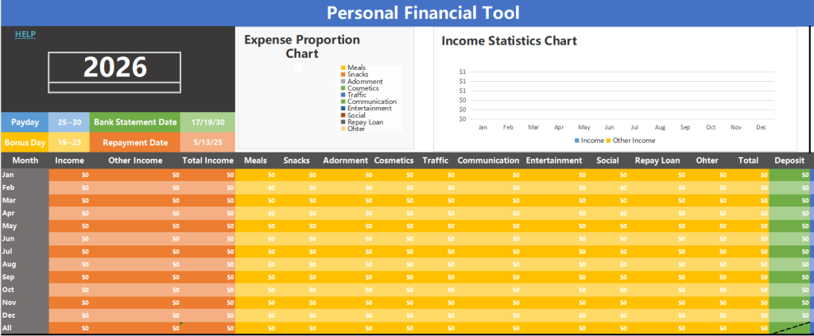Viewport: 814px width, 336px height.
Task: Click the Repay Loan legend entry
Action: [366, 122]
